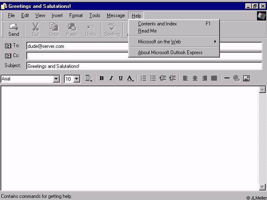Click the Copy toolbar icon
Screen dimensions: 267x200
pos(54,27)
